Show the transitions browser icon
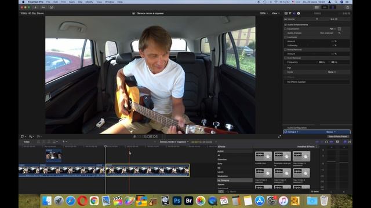The width and height of the screenshot is (371, 208). pyautogui.click(x=350, y=142)
